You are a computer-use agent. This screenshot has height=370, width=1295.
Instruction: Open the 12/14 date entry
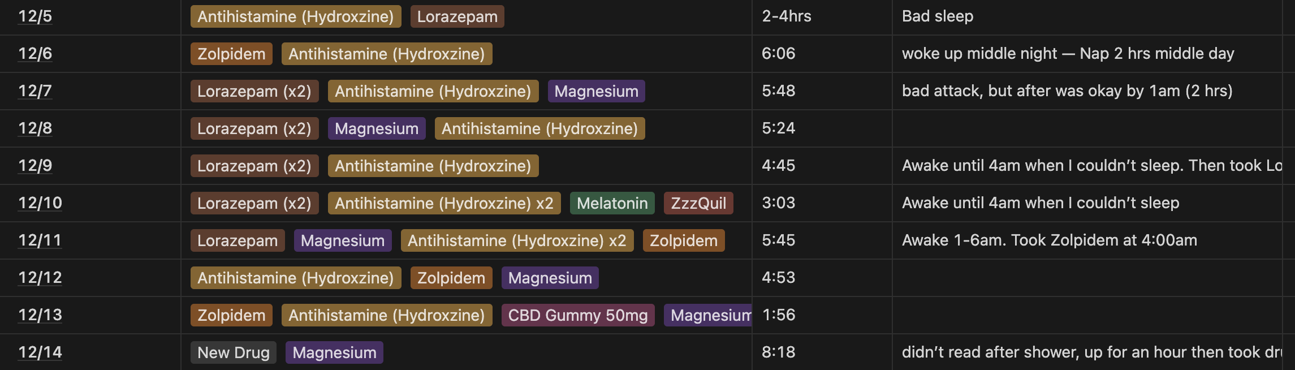tap(40, 352)
